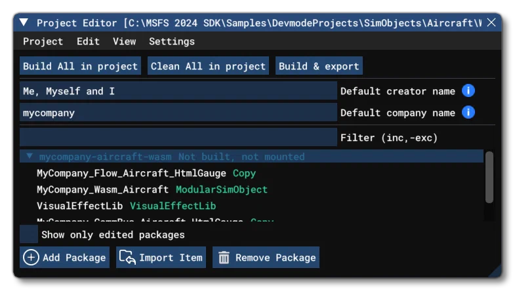The width and height of the screenshot is (515, 291).
Task: Click the Default creator name field
Action: pyautogui.click(x=178, y=91)
